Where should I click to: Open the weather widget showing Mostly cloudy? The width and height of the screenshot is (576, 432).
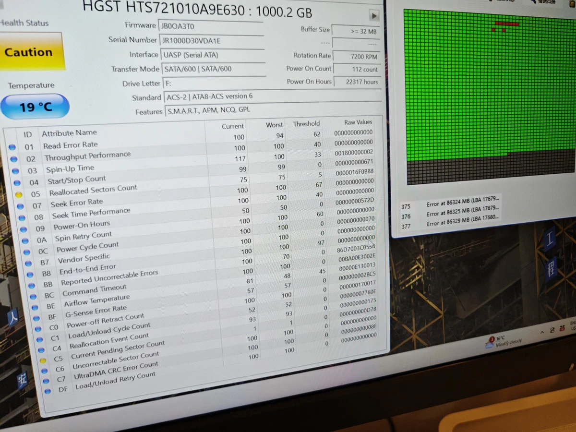point(503,341)
